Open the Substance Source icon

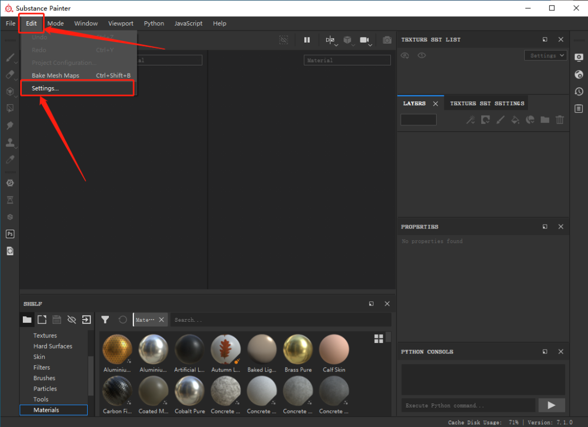(x=10, y=183)
